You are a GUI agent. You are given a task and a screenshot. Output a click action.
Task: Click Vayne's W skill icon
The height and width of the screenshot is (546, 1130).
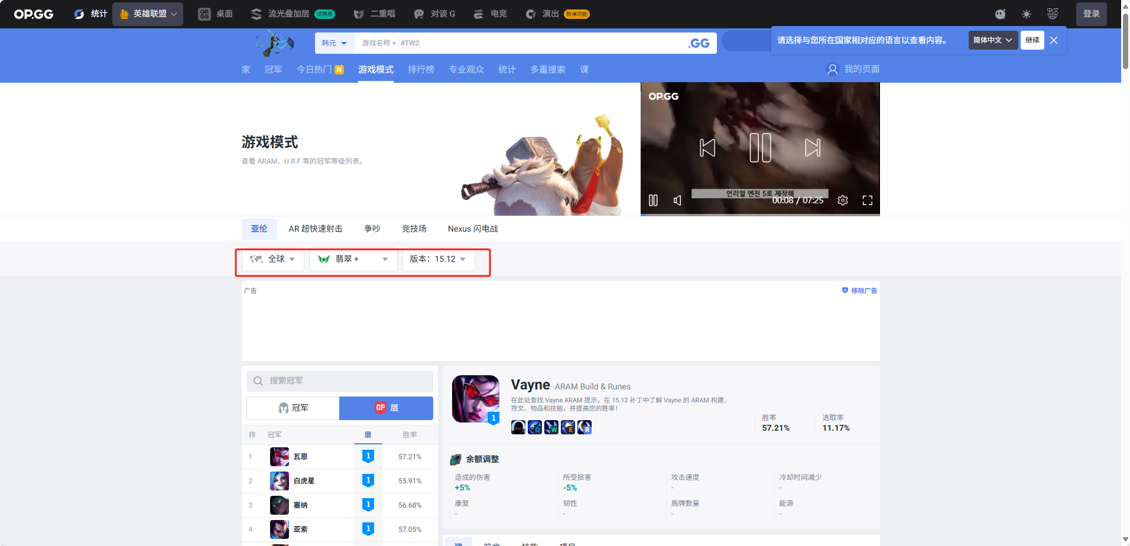tap(551, 427)
